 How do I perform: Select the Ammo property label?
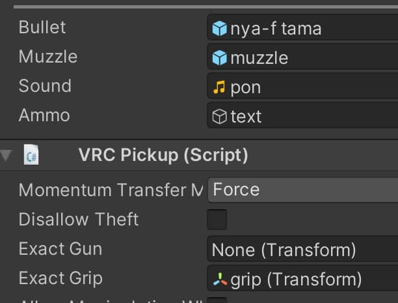[44, 115]
